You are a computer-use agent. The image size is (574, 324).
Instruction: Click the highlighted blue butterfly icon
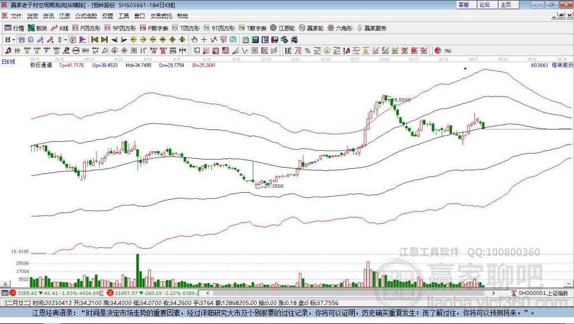(21, 40)
